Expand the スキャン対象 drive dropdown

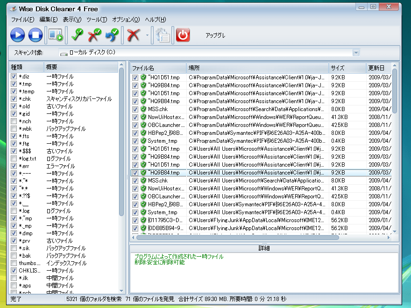(356, 53)
